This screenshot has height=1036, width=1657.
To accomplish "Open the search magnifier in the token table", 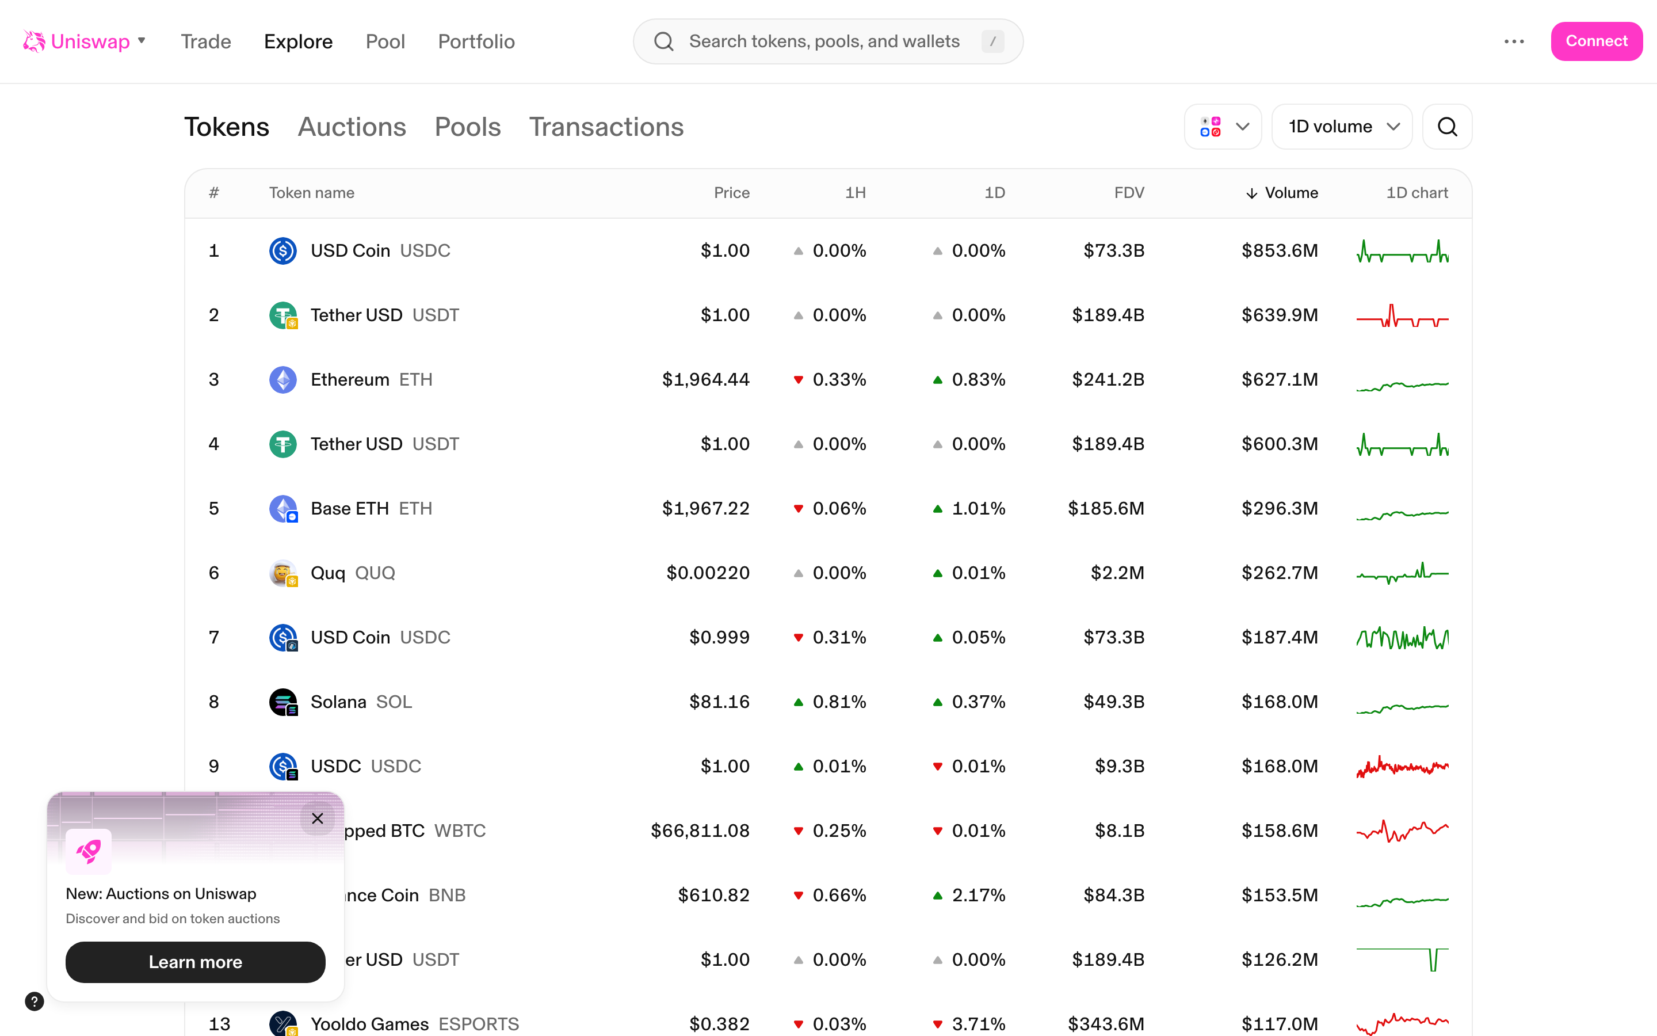I will 1447,126.
